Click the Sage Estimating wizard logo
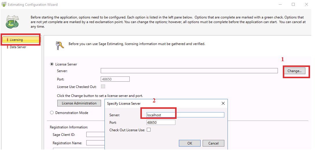The height and width of the screenshot is (150, 319). point(13,22)
